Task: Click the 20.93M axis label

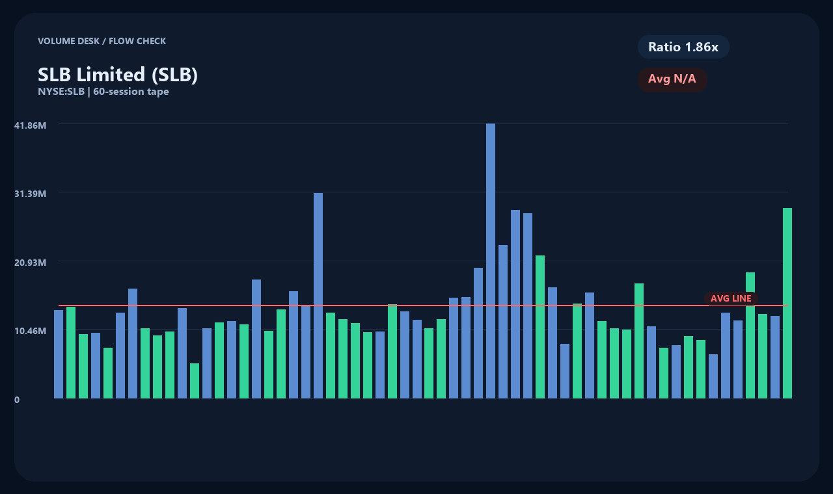Action: click(x=30, y=262)
